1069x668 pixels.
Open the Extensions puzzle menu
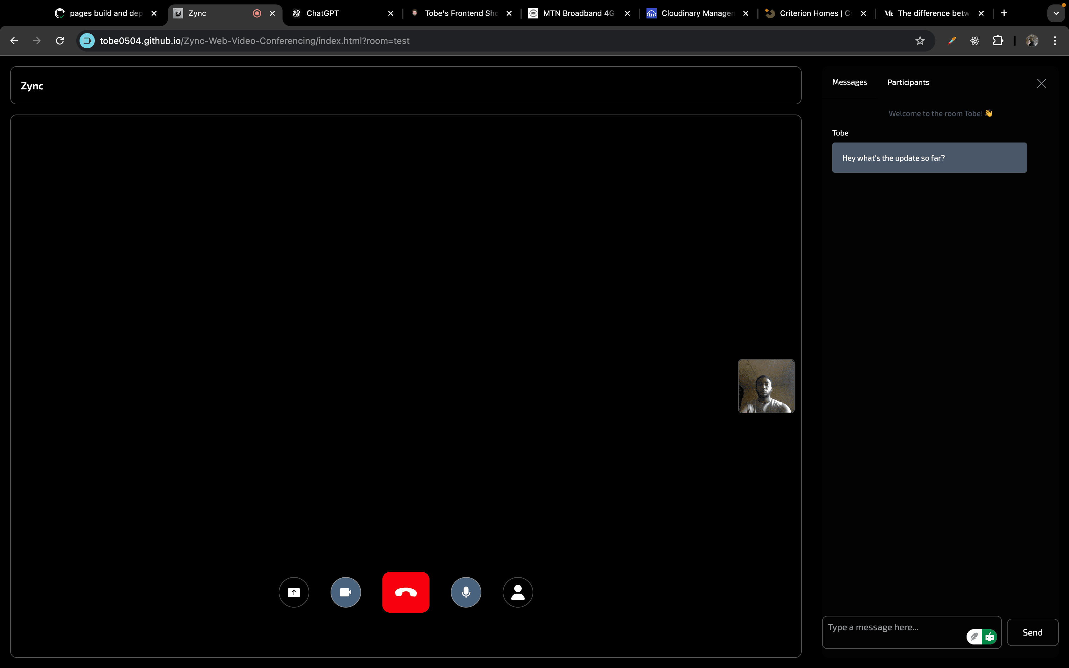click(x=998, y=41)
